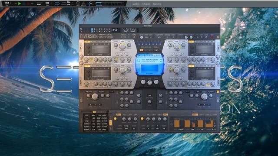This screenshot has width=278, height=156.
Task: Toggle the LFO section power button
Action: click(x=115, y=119)
